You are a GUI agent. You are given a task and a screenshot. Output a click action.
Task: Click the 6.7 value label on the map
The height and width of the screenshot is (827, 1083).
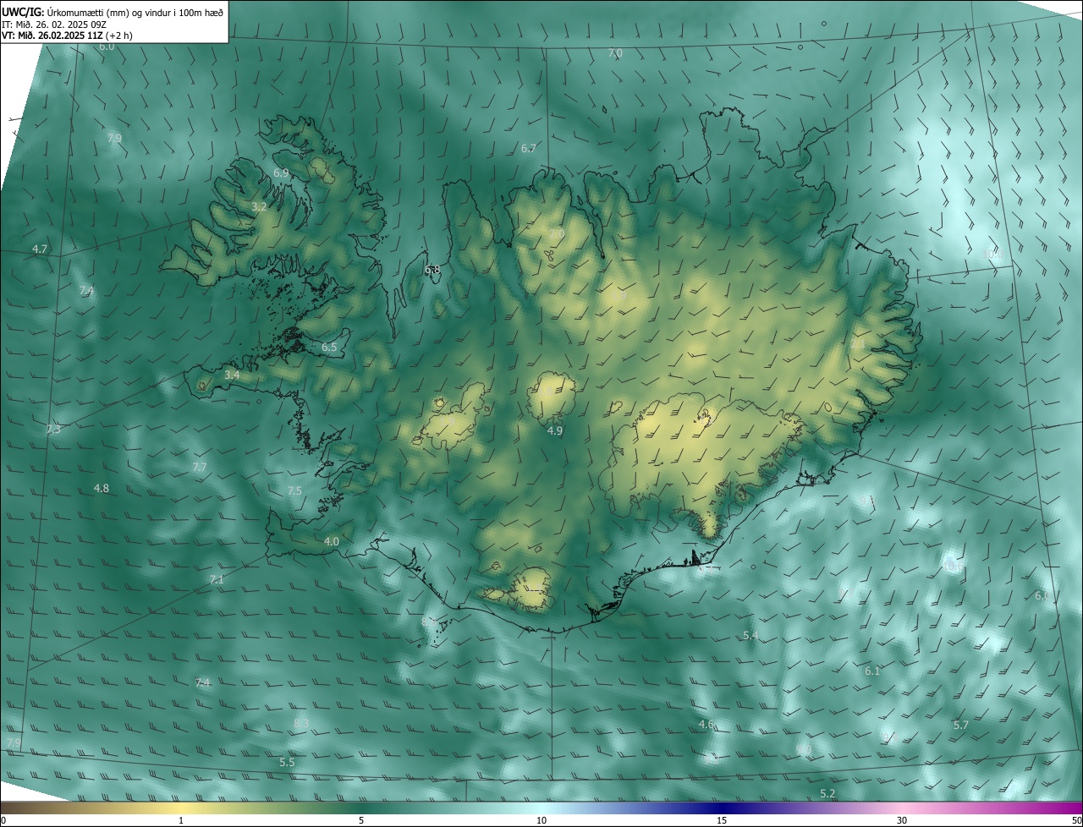point(528,148)
